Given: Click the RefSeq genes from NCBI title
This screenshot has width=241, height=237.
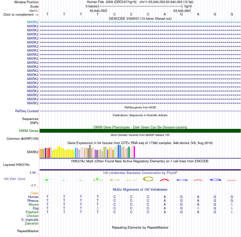Looking at the screenshot, I should 140,107.
